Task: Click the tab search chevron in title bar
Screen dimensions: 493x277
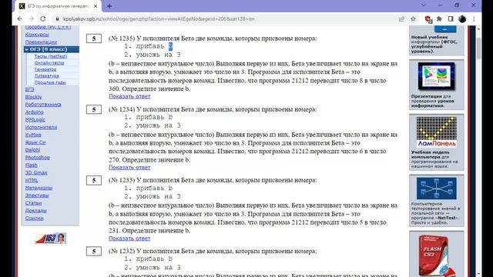Action: tap(423, 5)
